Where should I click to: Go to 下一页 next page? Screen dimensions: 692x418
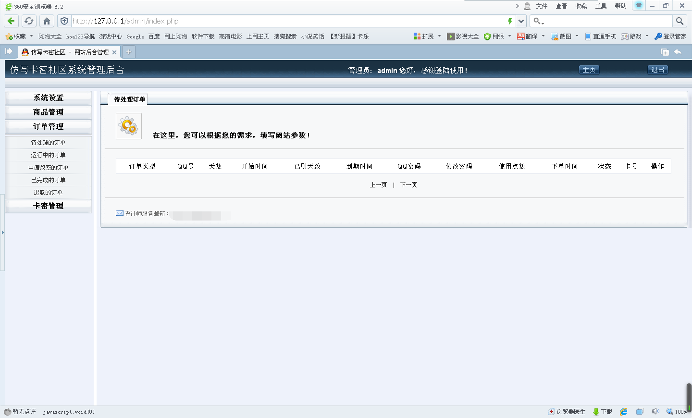click(x=408, y=185)
